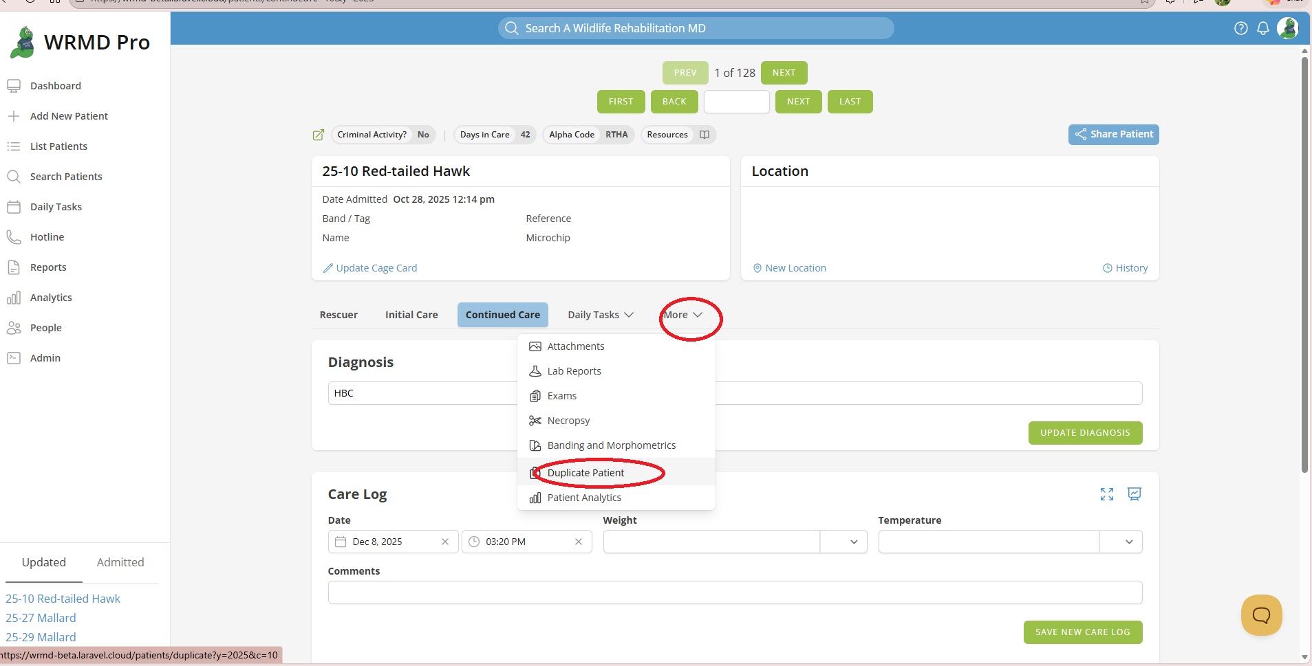
Task: Click the NEXT button beside 1 of 128
Action: 784,73
